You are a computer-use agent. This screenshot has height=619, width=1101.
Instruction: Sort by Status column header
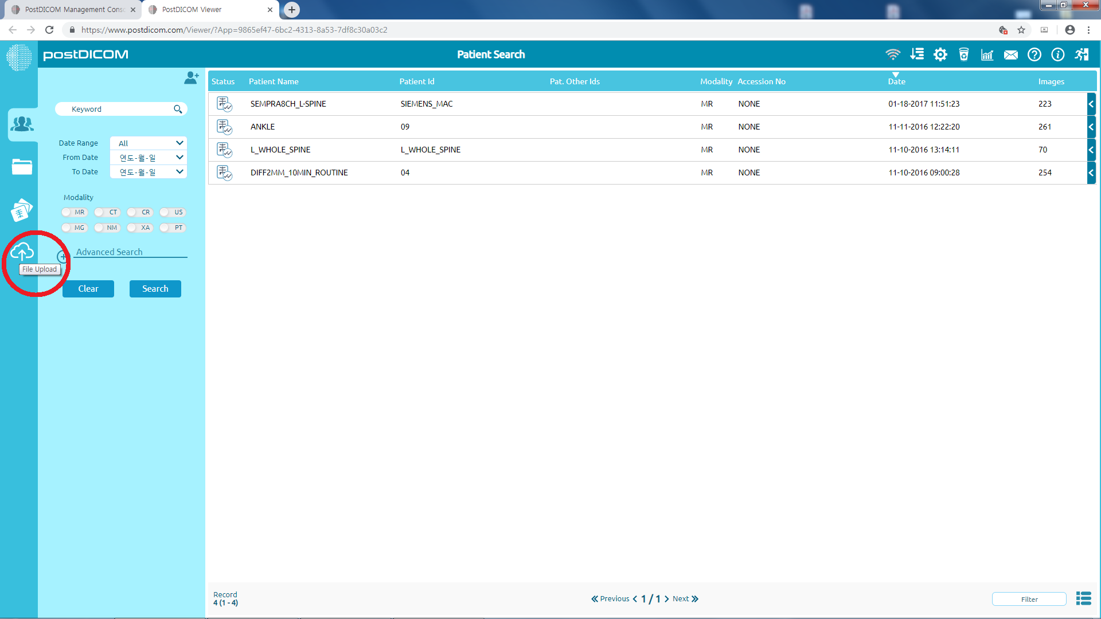[x=223, y=81]
